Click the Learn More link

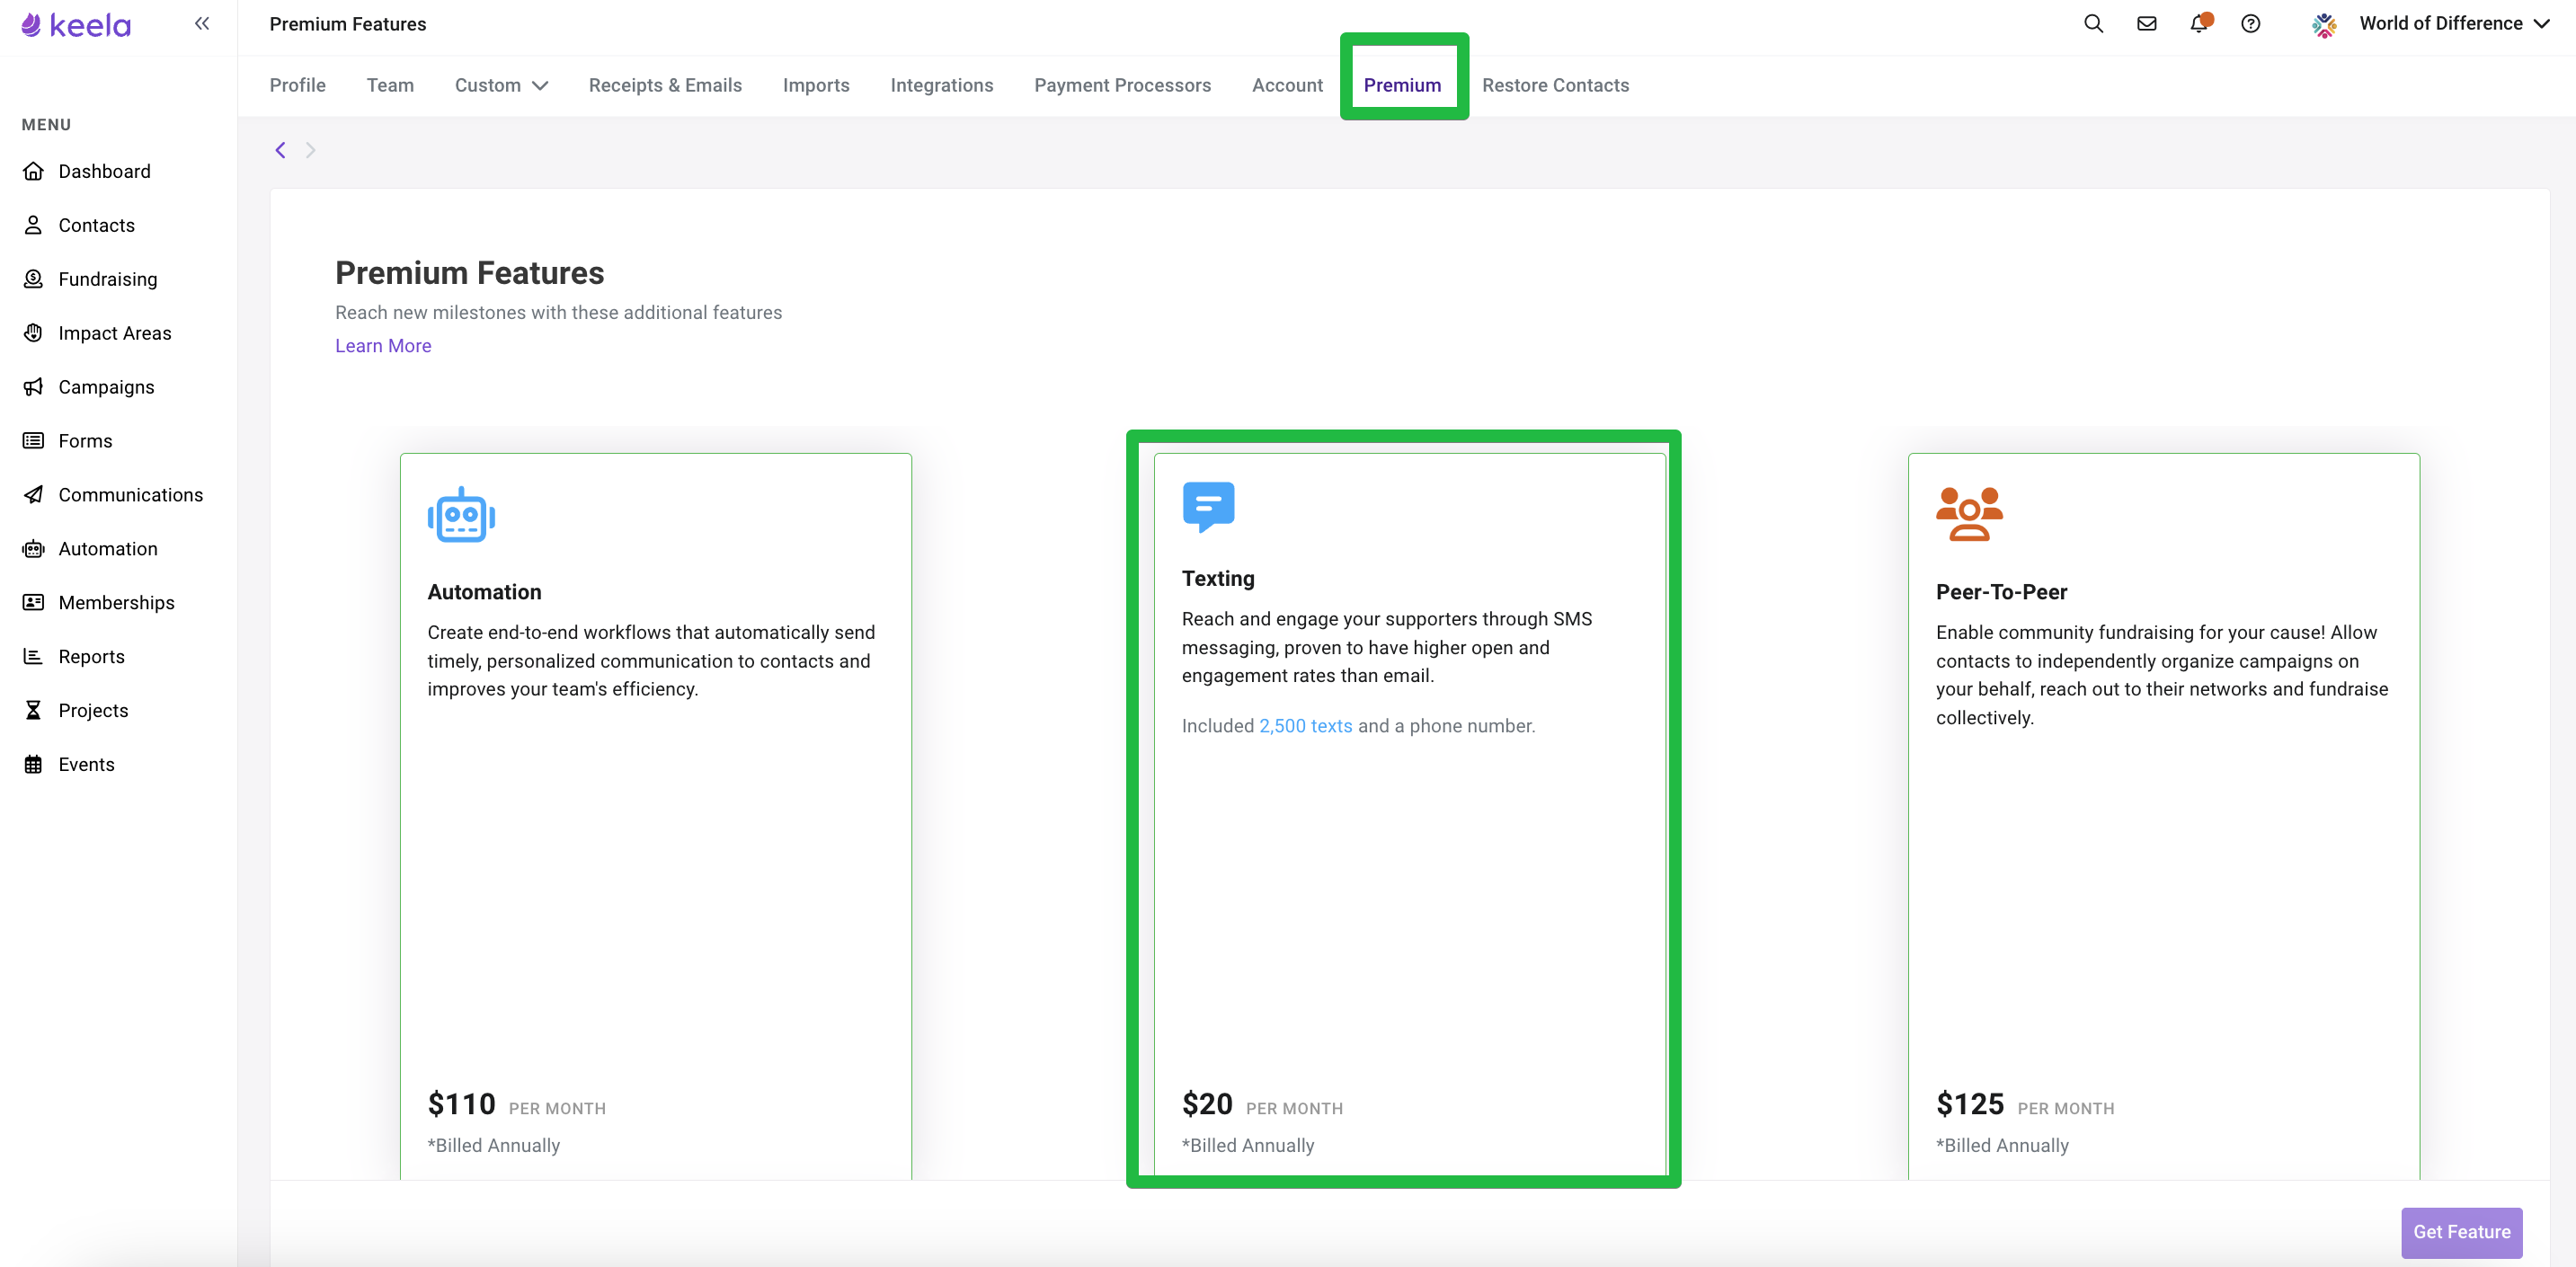point(383,345)
